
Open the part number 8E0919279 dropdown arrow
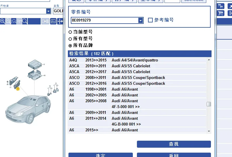(140, 20)
